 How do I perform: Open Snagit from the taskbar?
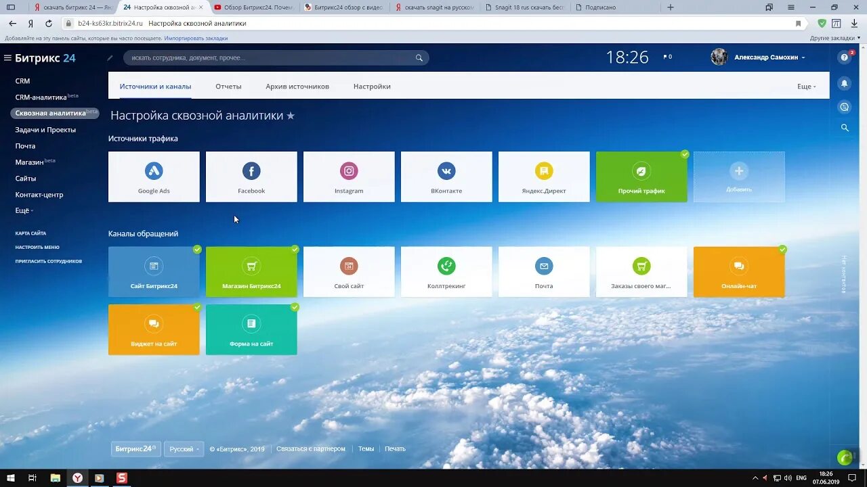[121, 478]
